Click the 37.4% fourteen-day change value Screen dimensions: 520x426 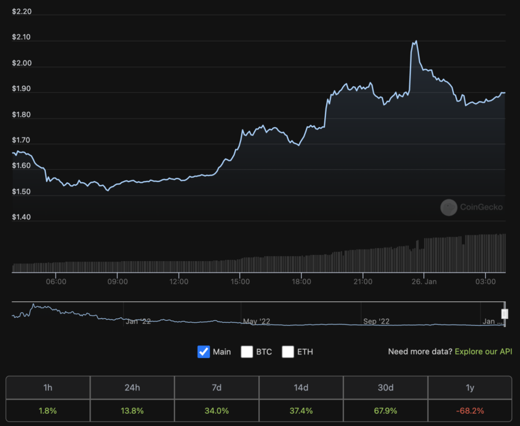(301, 411)
